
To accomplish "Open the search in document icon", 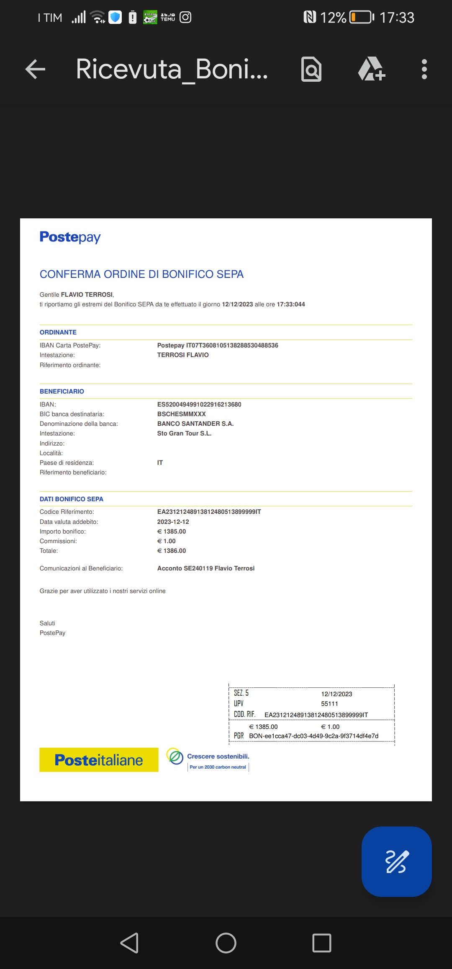I will tap(311, 69).
